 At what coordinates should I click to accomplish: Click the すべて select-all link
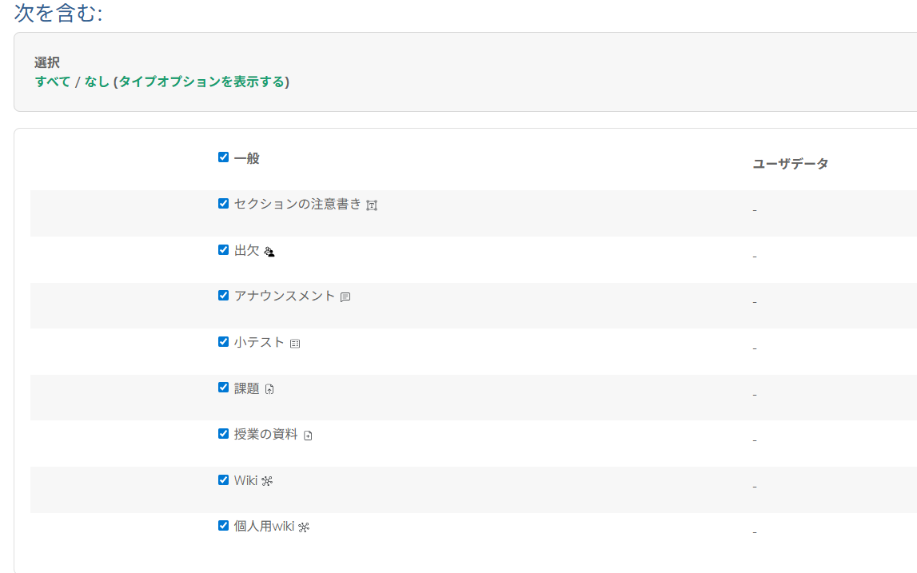point(53,82)
